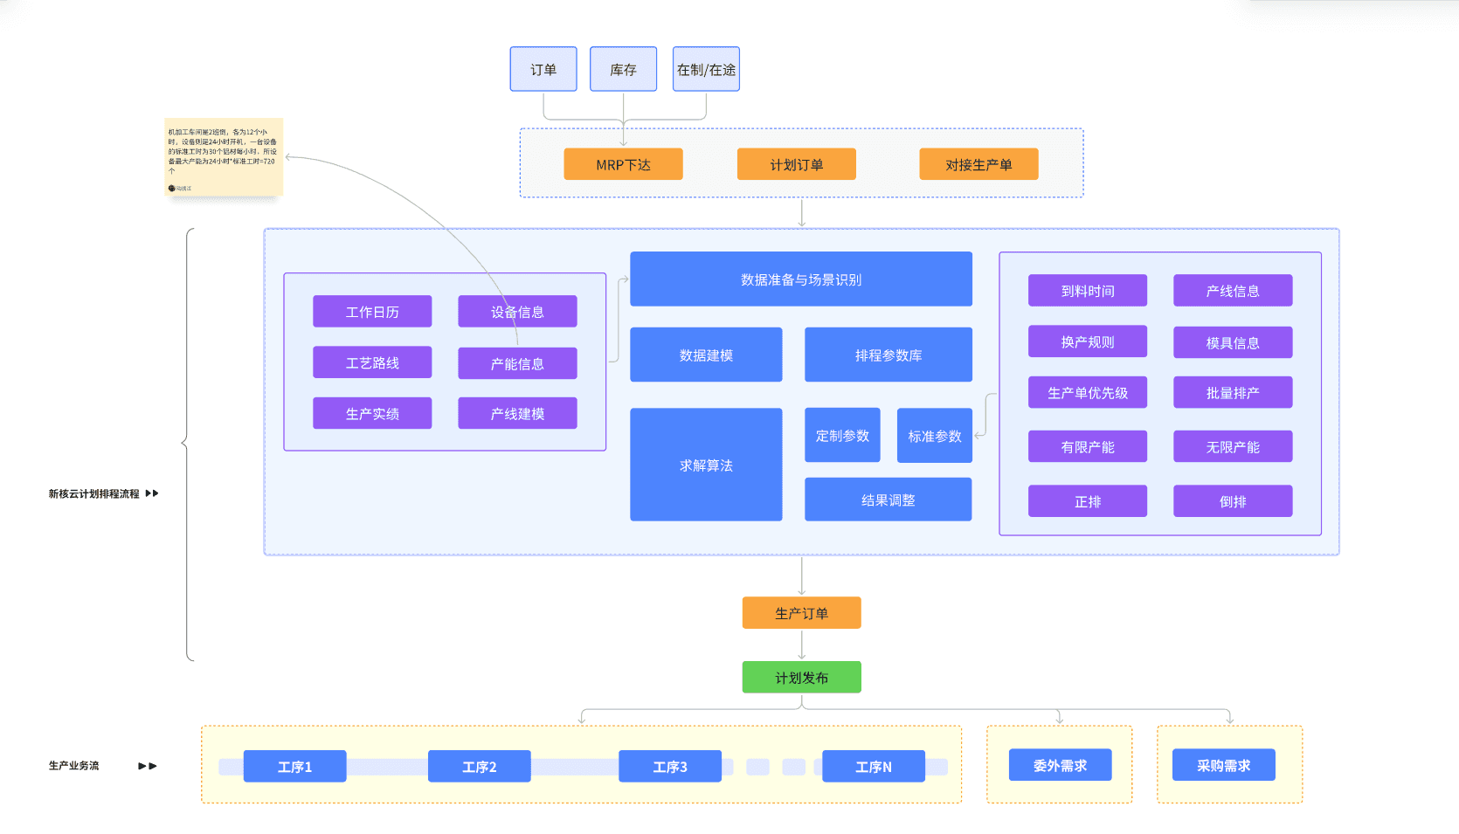Viewport: 1459px width, 834px height.
Task: Click the MRP下达 orange block
Action: point(623,164)
